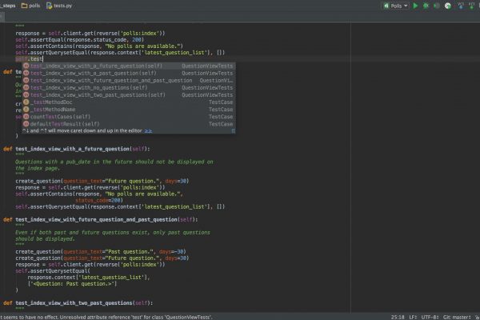Place caret after self.test in editor

[43, 58]
